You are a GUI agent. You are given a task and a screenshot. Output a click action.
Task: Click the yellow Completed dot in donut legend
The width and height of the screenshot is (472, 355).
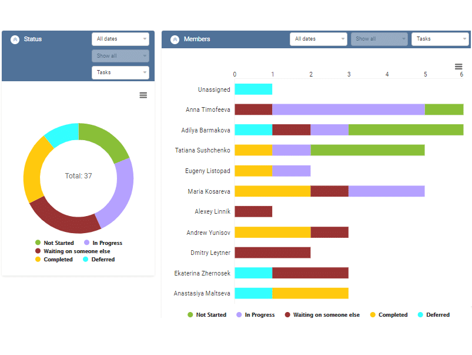(37, 259)
